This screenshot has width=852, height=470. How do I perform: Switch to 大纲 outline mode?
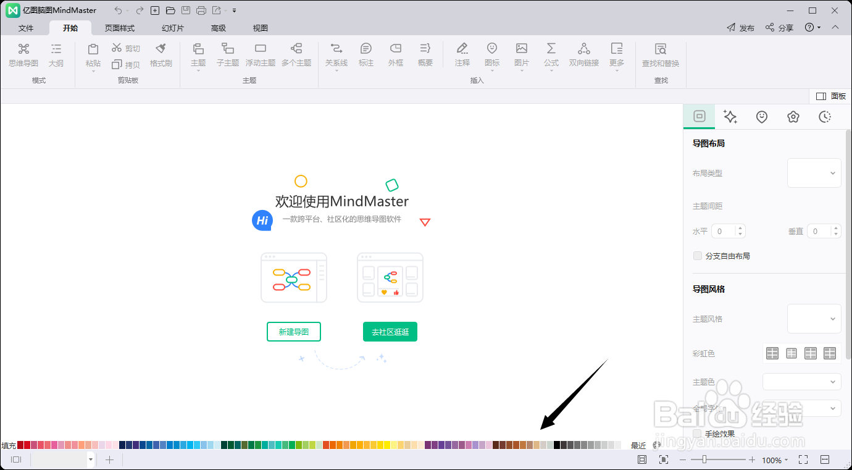[56, 49]
